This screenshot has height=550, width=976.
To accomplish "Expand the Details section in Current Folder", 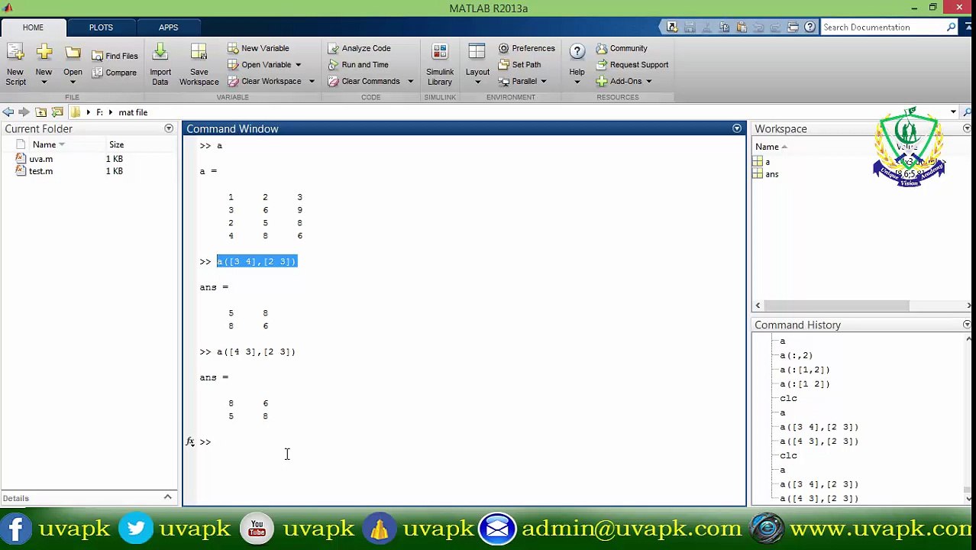I will [167, 497].
